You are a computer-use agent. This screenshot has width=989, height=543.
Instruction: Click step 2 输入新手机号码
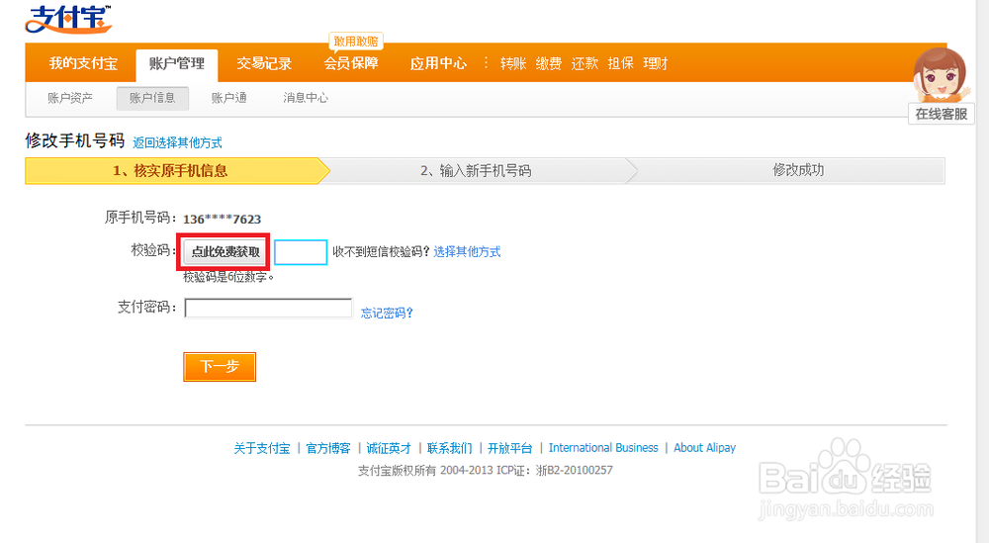coord(476,171)
